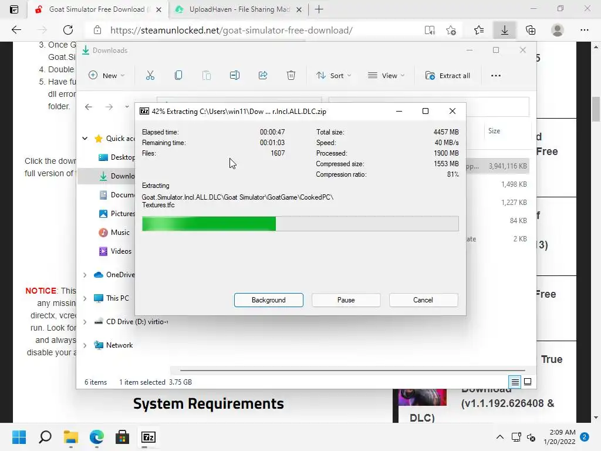This screenshot has height=451, width=601.
Task: Open the Windows Start menu
Action: coord(19,437)
